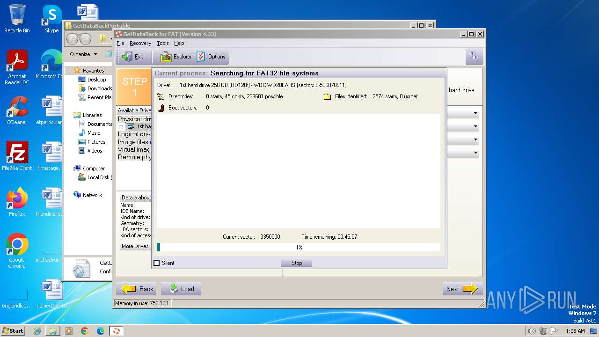Click the Files identified folder icon
The width and height of the screenshot is (599, 337).
coord(327,96)
